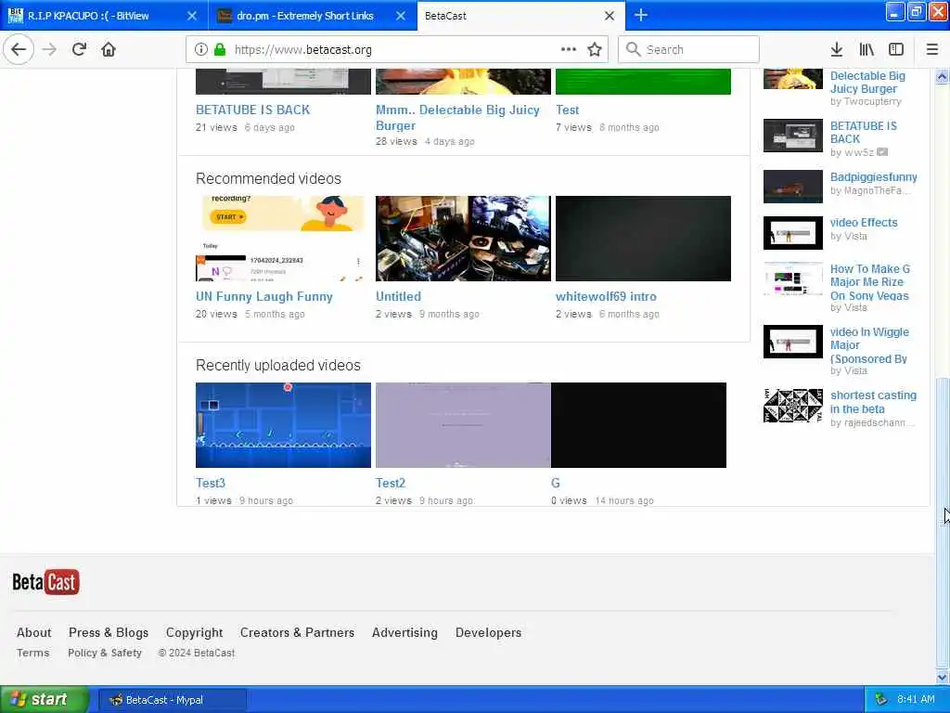Open the video titled G

556,483
